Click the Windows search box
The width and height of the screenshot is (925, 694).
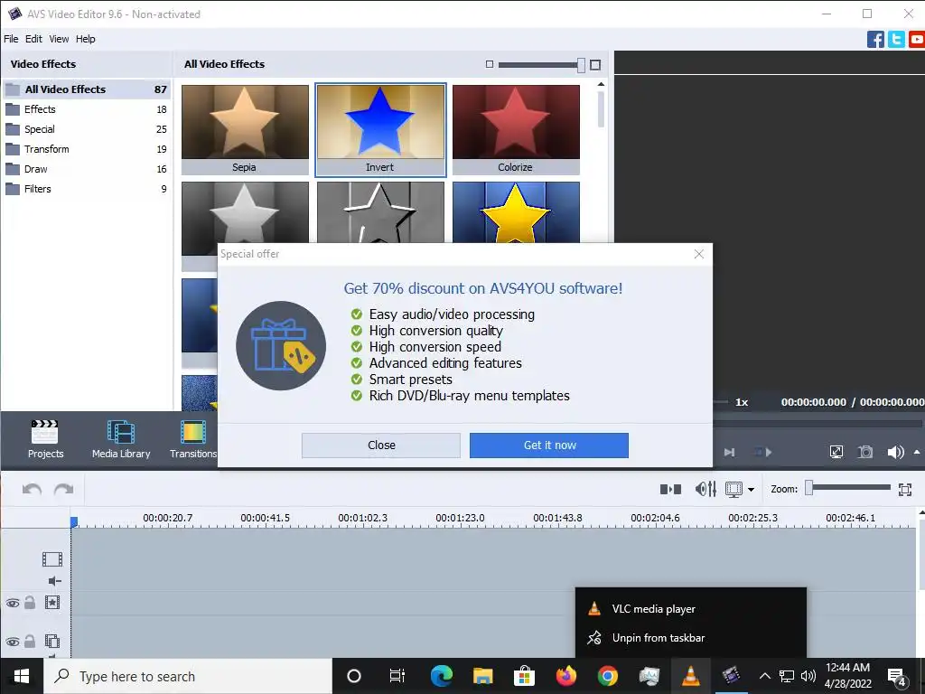click(188, 676)
